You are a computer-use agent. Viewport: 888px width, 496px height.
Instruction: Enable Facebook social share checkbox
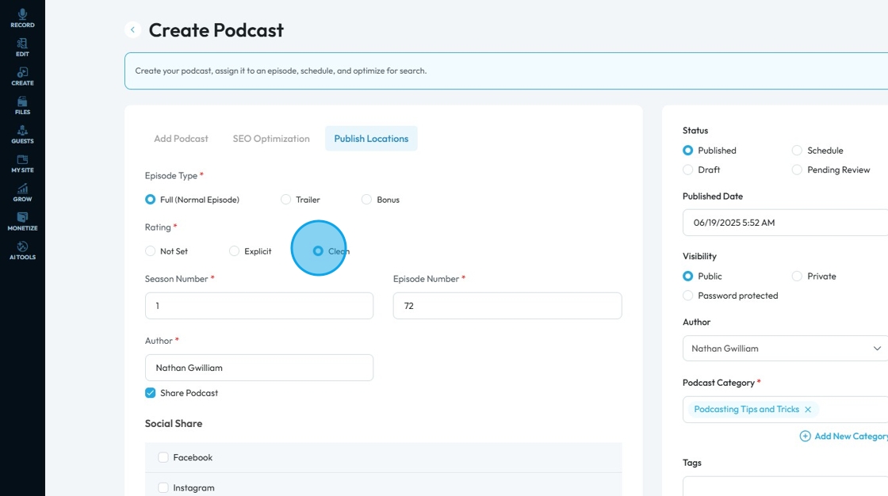click(163, 457)
